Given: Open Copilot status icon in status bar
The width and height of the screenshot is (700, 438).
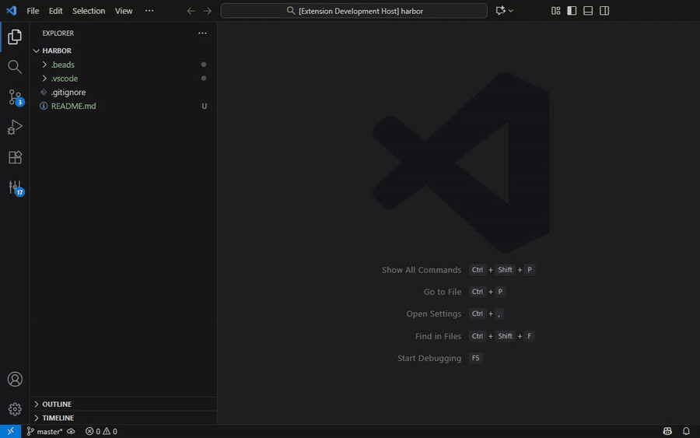Looking at the screenshot, I should [667, 431].
